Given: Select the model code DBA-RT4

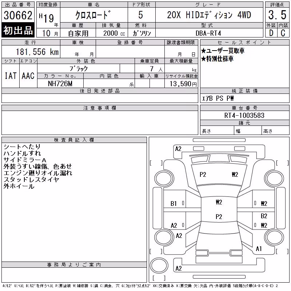Looking at the screenshot, I should coord(208,33).
